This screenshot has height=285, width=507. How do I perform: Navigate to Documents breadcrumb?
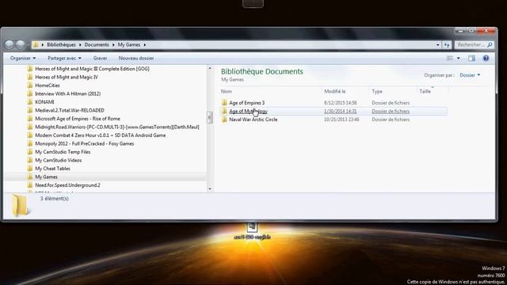[97, 44]
